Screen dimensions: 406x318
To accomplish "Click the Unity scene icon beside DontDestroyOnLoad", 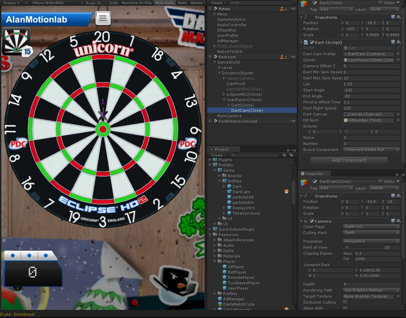I will [215, 121].
